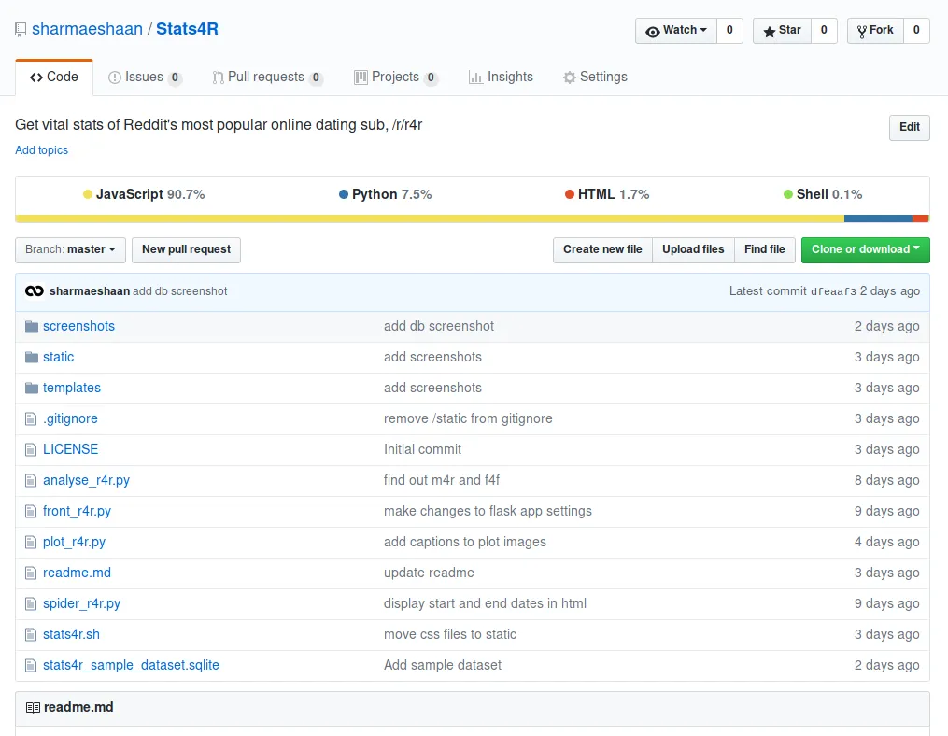
Task: Click the repository book icon beside the repo name
Action: (x=21, y=30)
